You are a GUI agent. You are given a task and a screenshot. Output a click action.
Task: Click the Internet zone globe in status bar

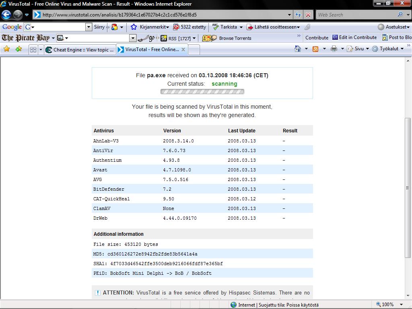(233, 305)
